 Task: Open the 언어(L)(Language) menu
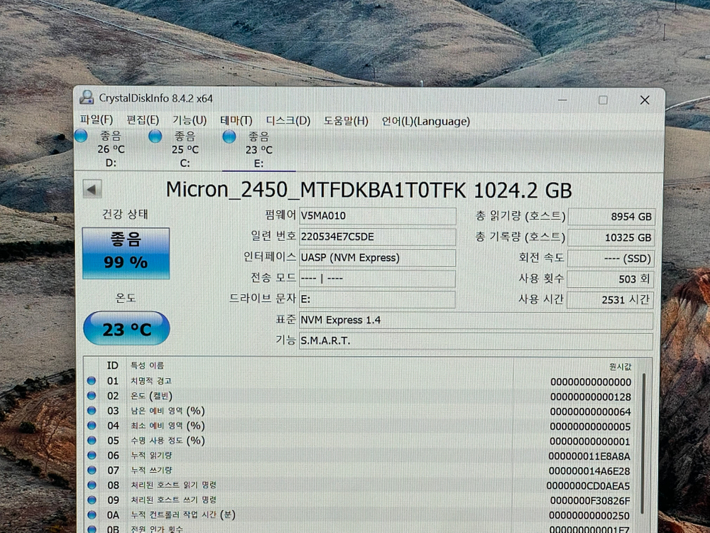(x=425, y=121)
